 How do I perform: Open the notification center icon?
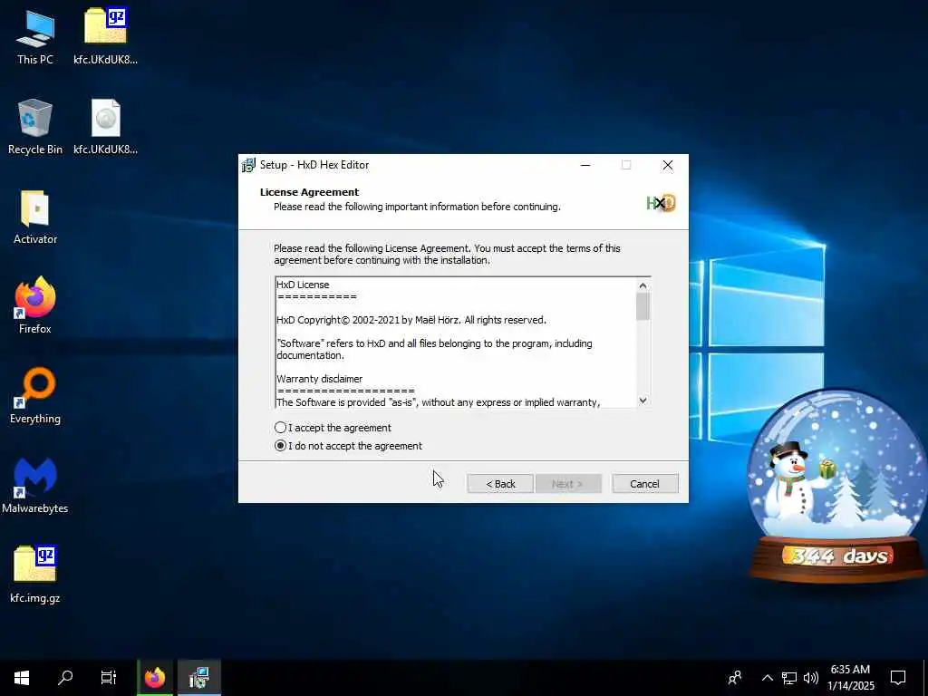click(898, 678)
